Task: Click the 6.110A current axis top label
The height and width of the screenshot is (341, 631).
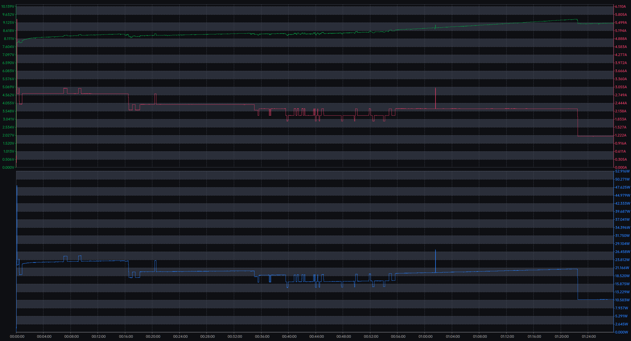Action: click(621, 6)
